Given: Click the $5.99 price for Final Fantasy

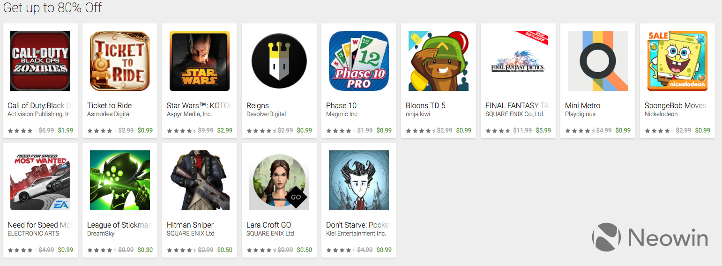Looking at the screenshot, I should pos(543,131).
